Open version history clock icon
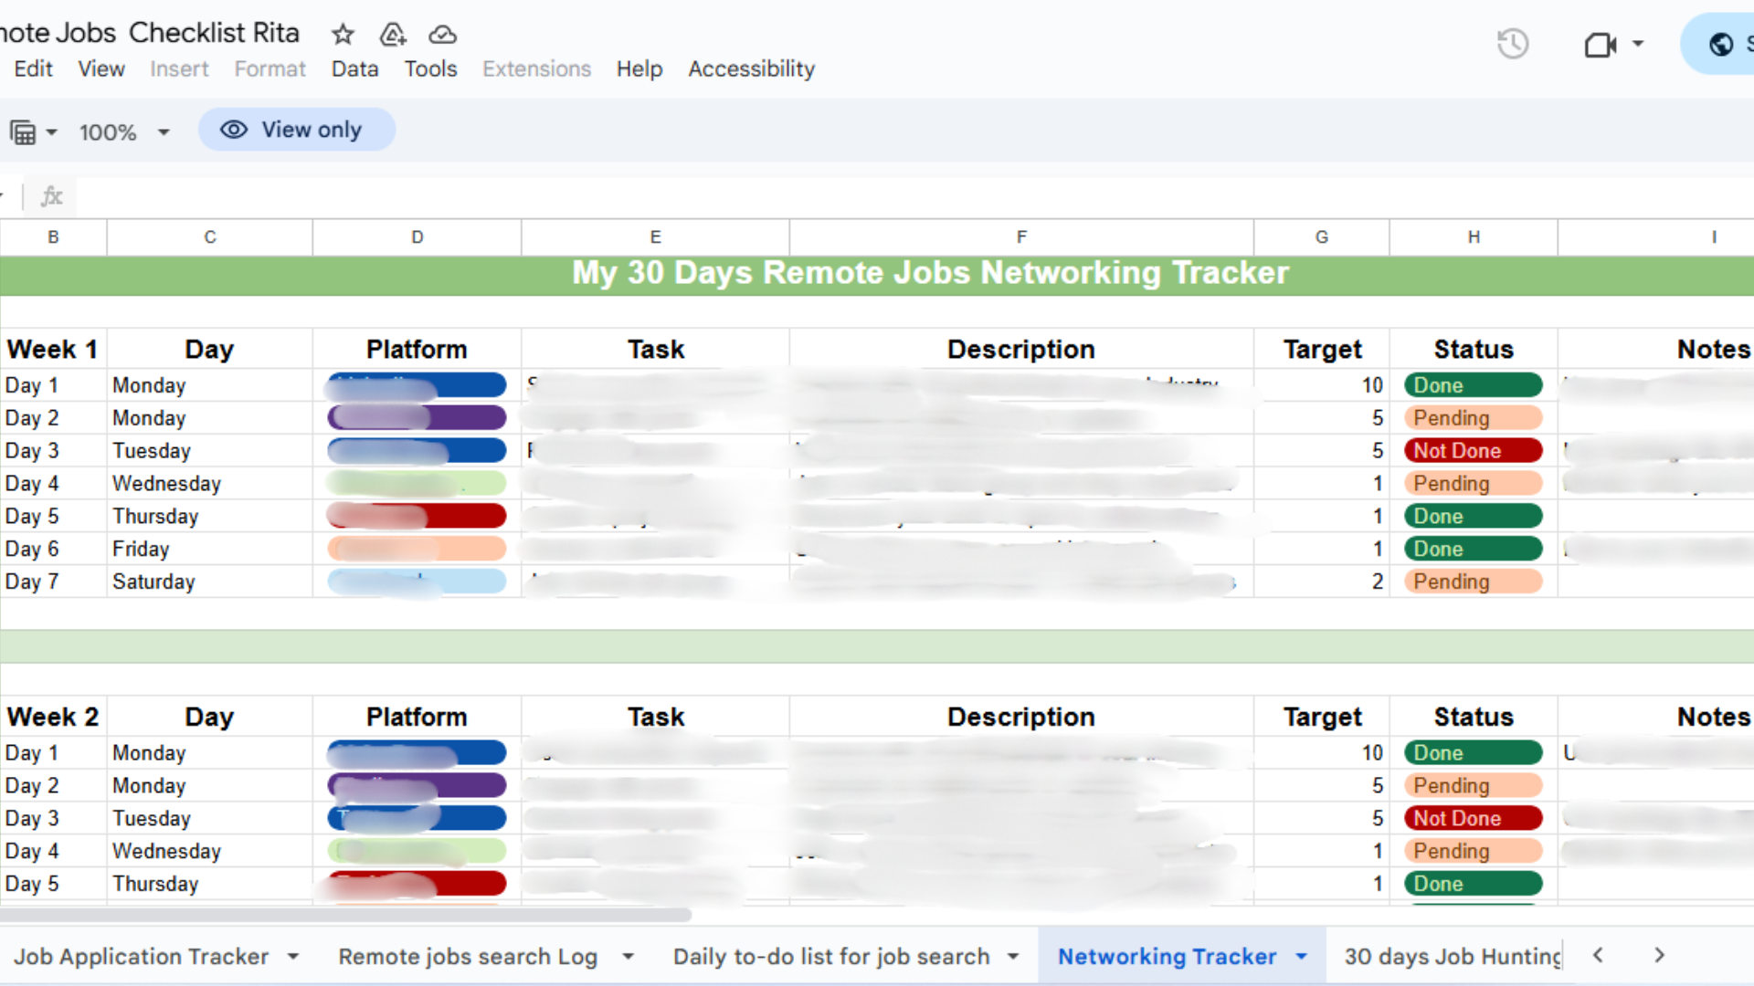Viewport: 1754px width, 986px height. (1513, 44)
